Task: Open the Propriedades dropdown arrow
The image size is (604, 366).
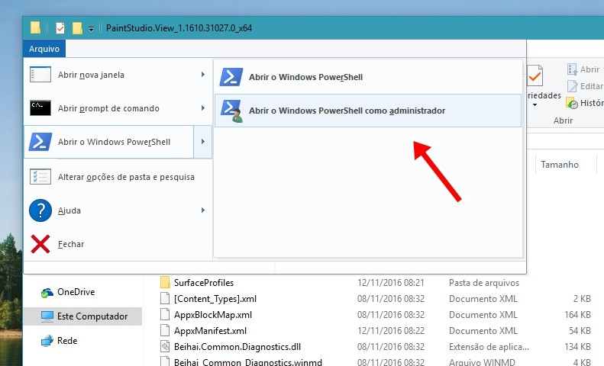Action: coord(535,105)
